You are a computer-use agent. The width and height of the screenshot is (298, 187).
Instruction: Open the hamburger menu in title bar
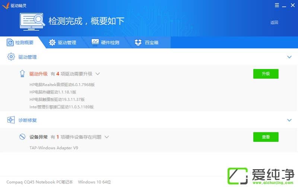[x=276, y=5]
